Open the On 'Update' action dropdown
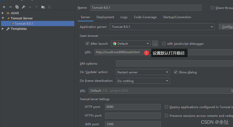The width and height of the screenshot is (233, 127). point(143,72)
